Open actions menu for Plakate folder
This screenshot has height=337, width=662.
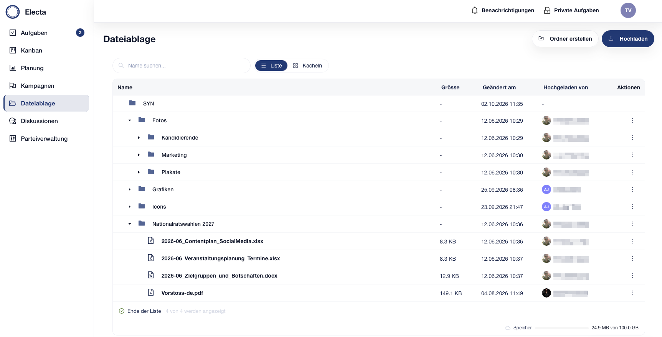point(632,172)
